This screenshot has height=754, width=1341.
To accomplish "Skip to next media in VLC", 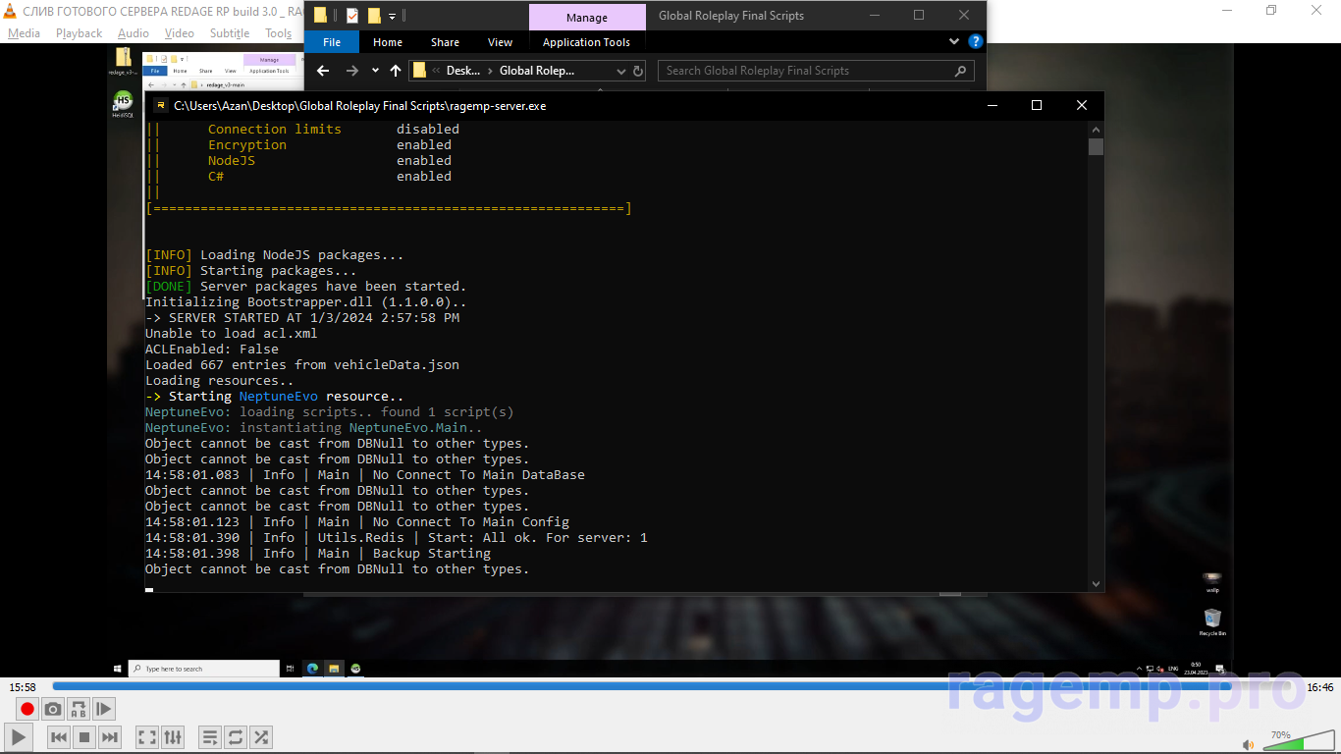I will (110, 737).
